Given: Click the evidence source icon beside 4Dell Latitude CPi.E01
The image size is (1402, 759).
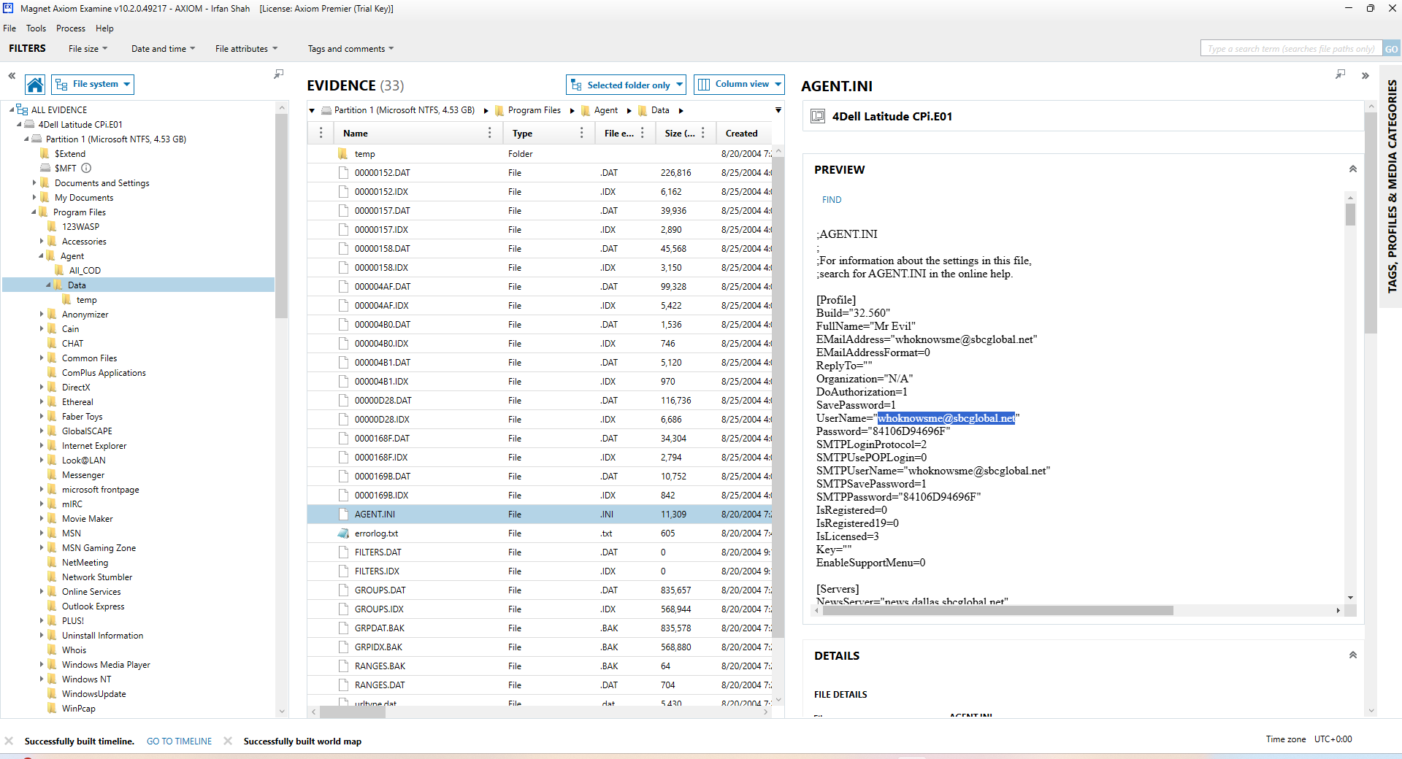Looking at the screenshot, I should coord(818,116).
